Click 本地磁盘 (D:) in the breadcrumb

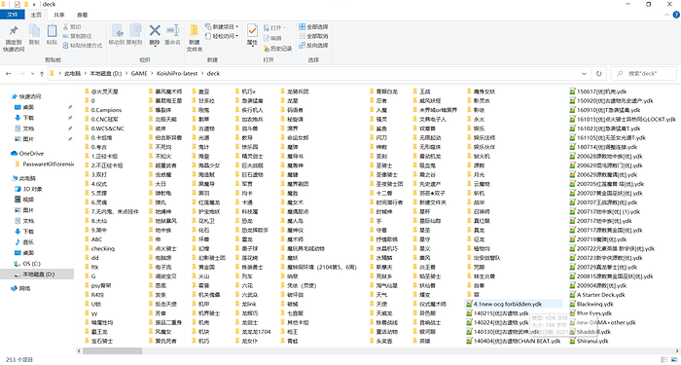pyautogui.click(x=105, y=73)
